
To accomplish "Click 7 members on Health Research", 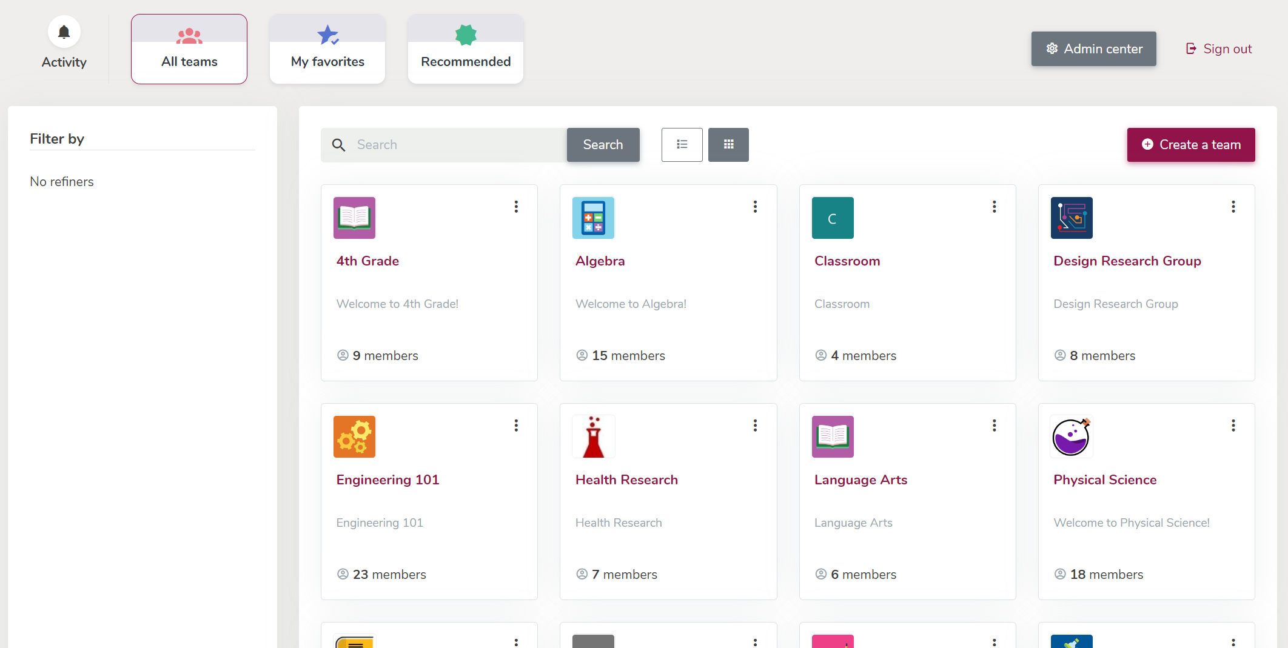I will (617, 575).
